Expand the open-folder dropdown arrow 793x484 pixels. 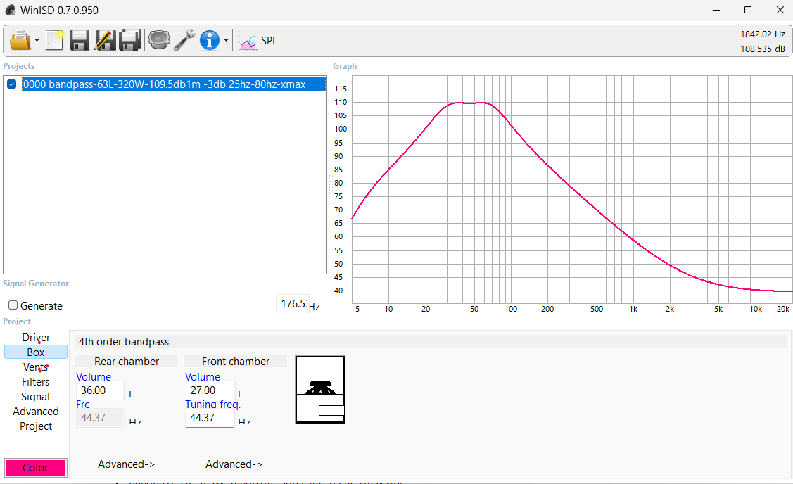click(x=37, y=41)
